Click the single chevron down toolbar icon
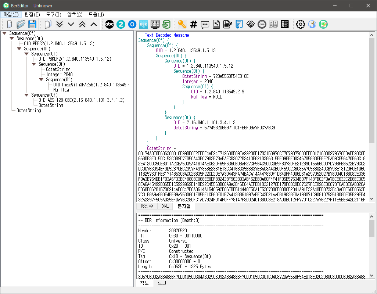Screen dimensions: 377x294 click(x=71, y=24)
